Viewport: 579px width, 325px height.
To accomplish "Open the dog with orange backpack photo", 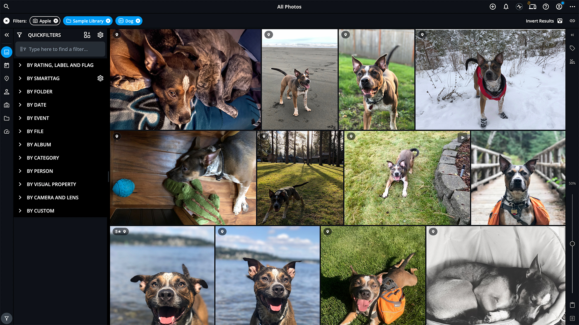I will pyautogui.click(x=373, y=275).
